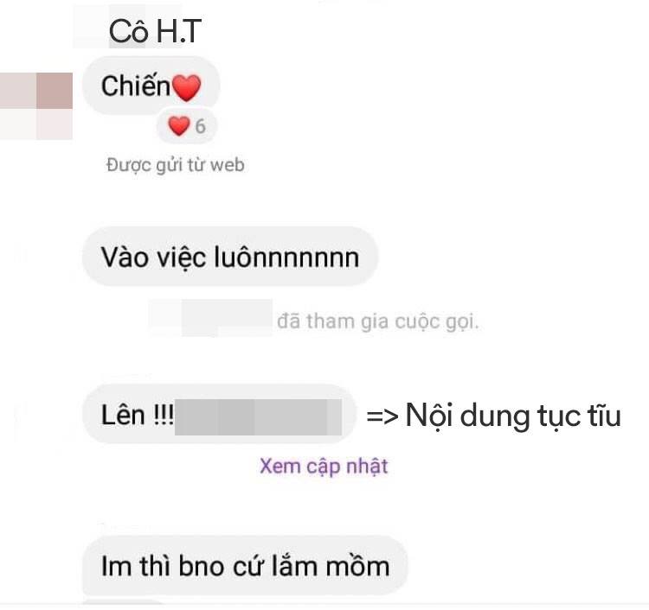Click the Được gửi từ web label
The image size is (649, 610).
pos(175,165)
